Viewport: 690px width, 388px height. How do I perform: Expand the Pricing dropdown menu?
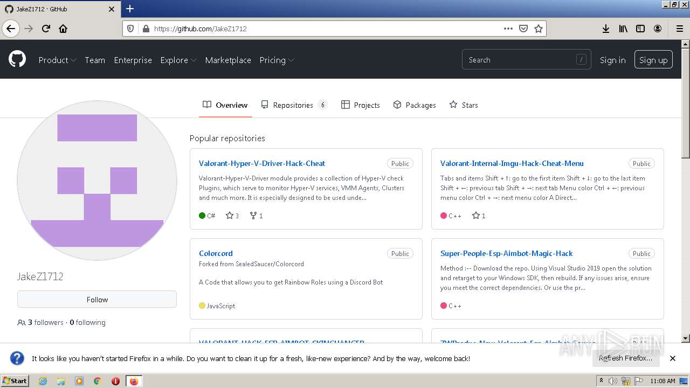point(276,60)
